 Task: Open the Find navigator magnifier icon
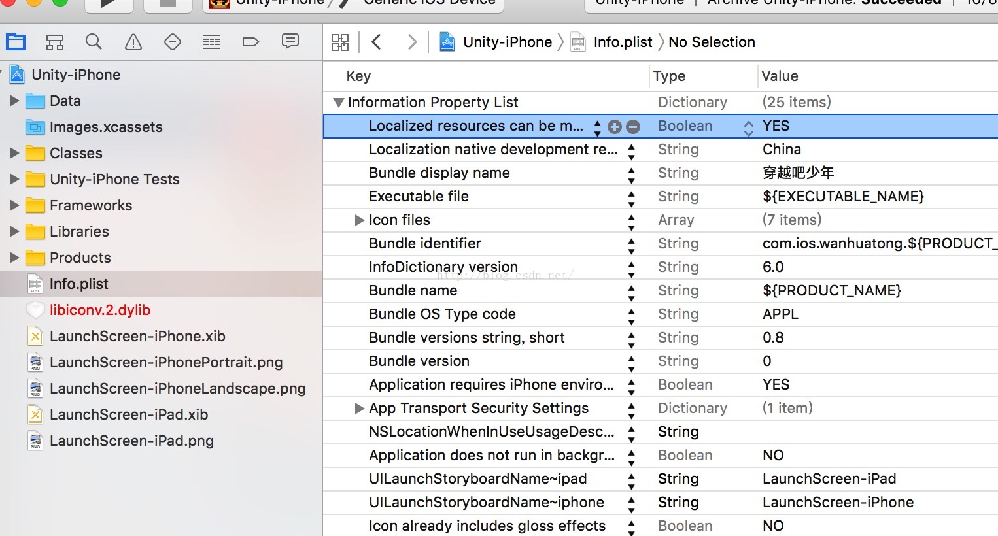click(x=94, y=42)
